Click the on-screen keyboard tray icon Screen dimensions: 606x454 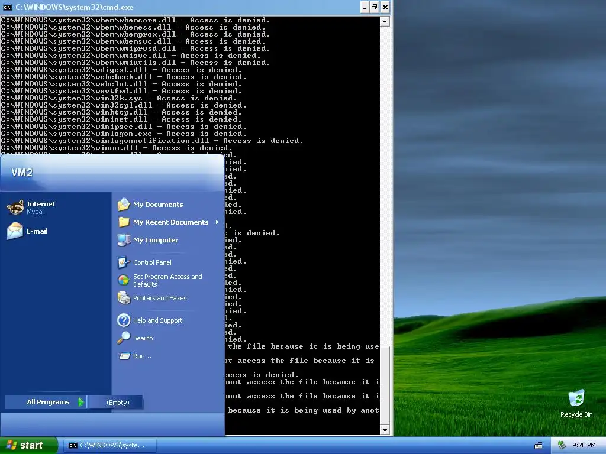click(x=539, y=446)
